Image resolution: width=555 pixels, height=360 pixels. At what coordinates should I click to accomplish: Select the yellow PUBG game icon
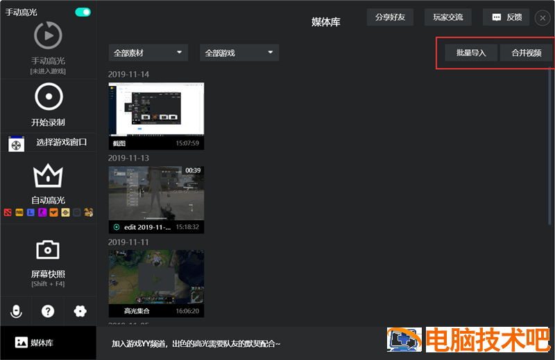19,213
